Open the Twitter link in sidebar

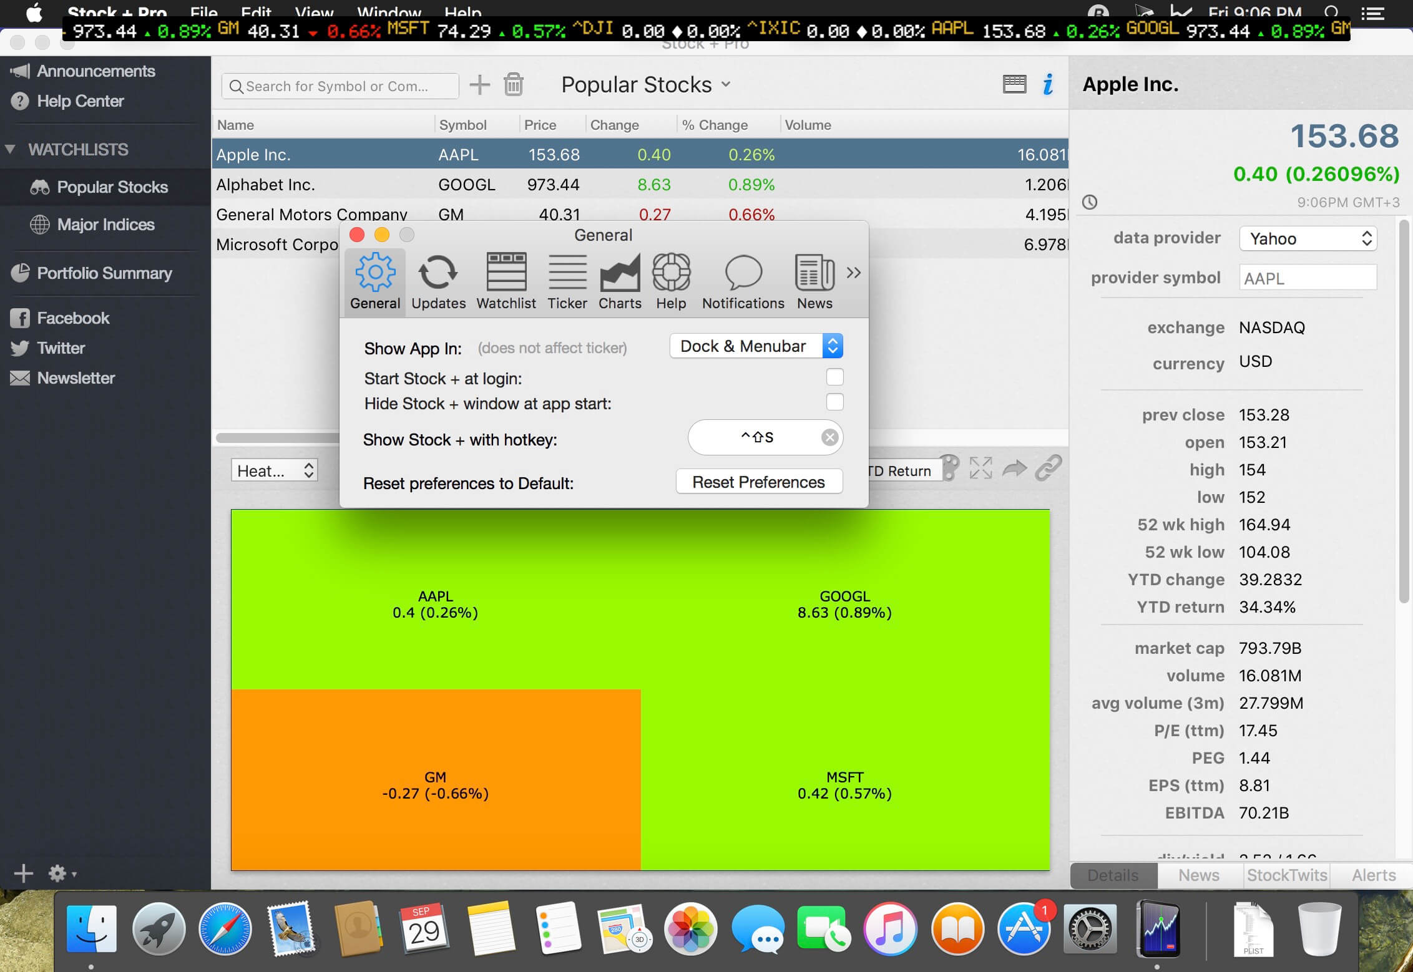(x=47, y=348)
